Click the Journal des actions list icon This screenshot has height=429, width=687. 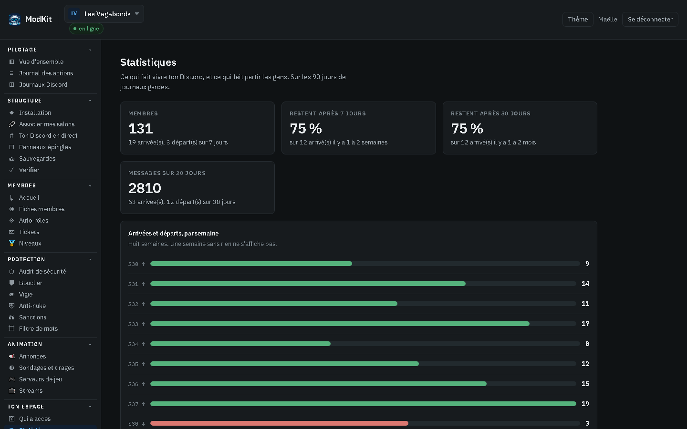12,73
